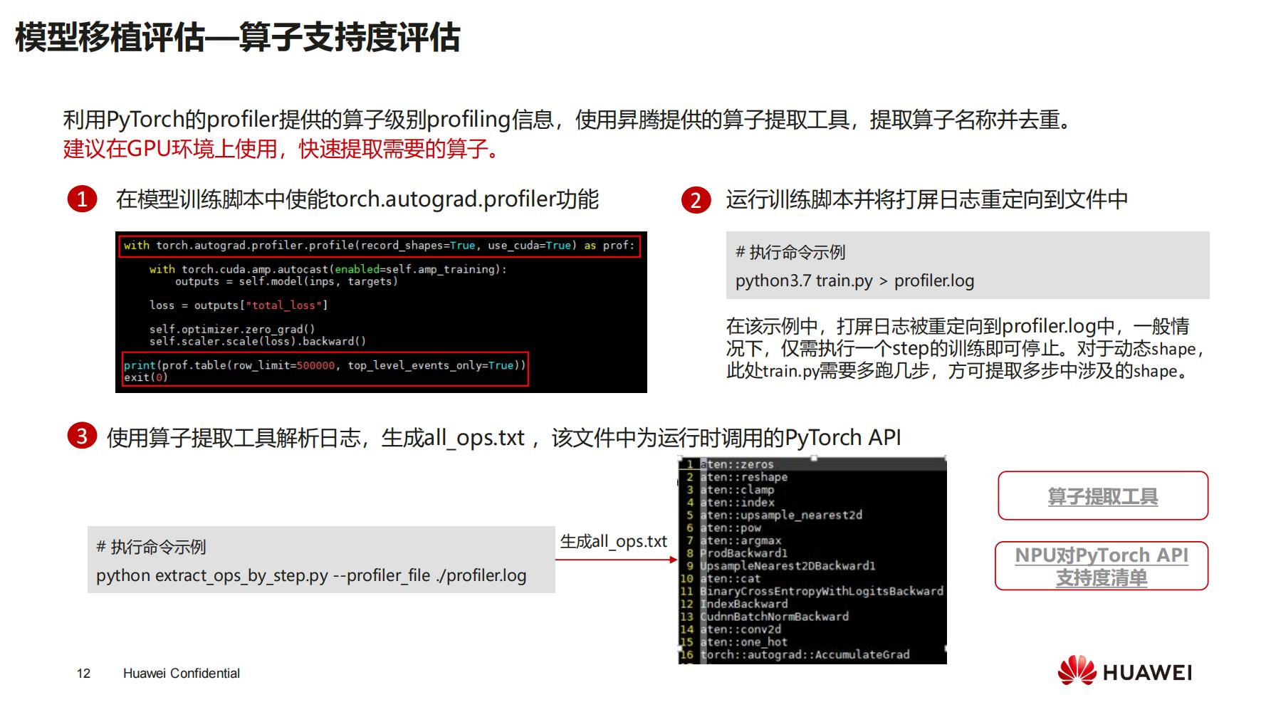Open the NPU对PyTorch API 支持度清单 link
1266x712 pixels.
1102,566
